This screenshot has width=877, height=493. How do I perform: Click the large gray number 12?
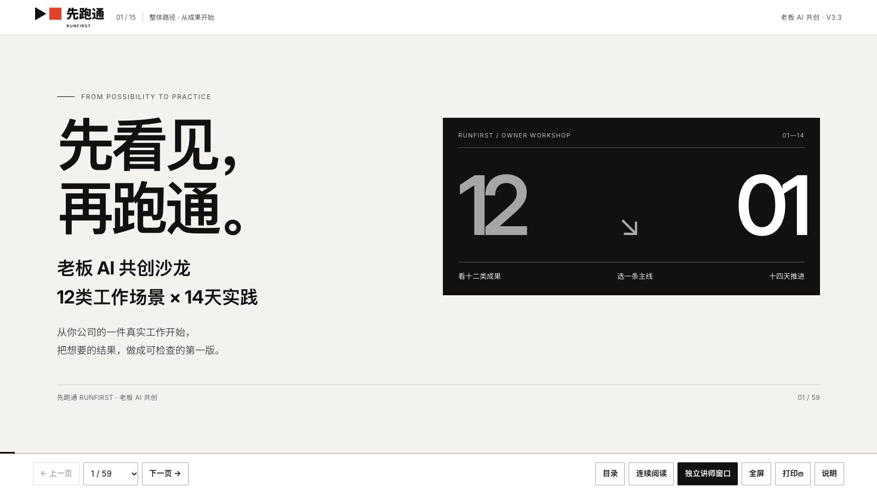(x=493, y=205)
